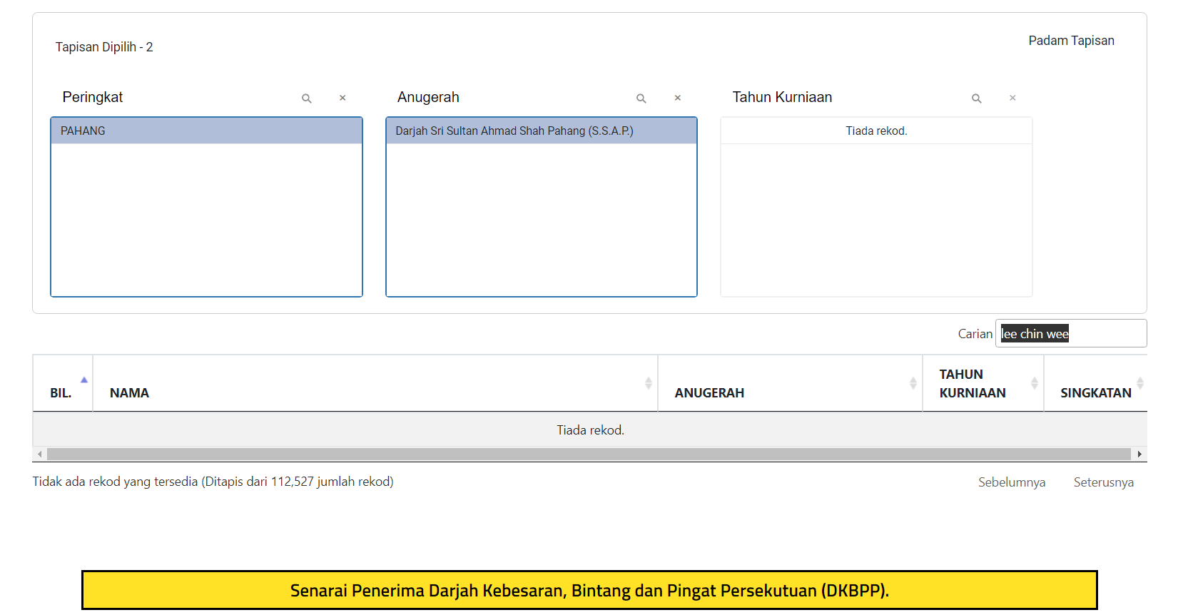The image size is (1193, 615).
Task: Sort table by BIL. column
Action: pyautogui.click(x=61, y=392)
